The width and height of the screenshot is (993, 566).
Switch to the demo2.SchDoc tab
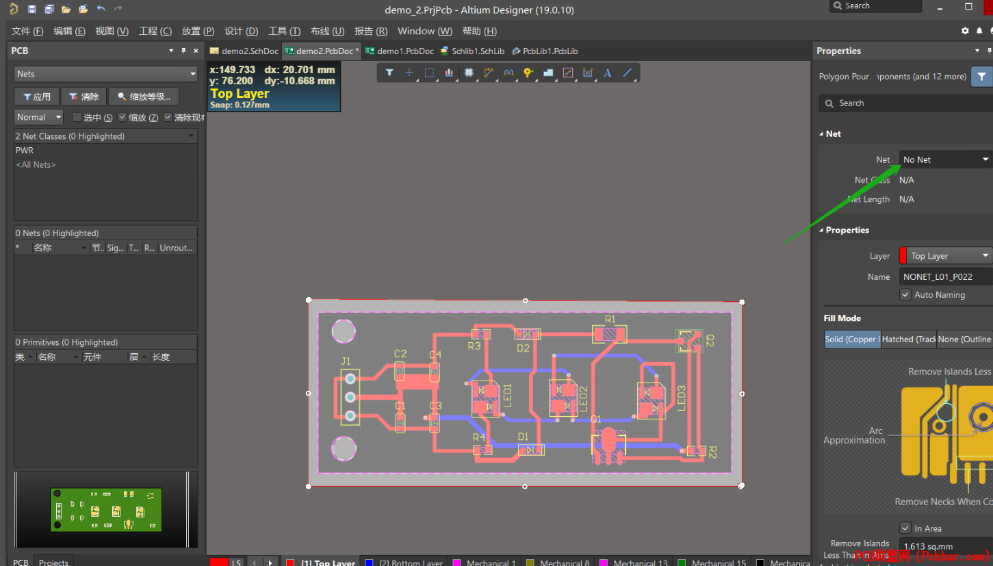[x=244, y=51]
